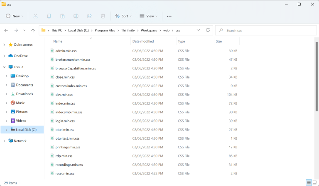Screen dimensions: 319x186
Task: Expand the Network tree node
Action: click(5, 141)
